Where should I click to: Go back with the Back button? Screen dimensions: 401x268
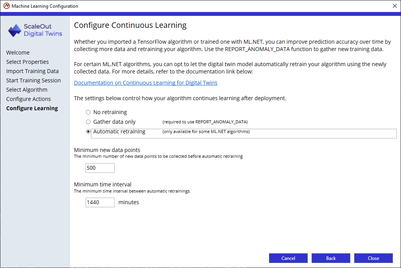coord(331,258)
